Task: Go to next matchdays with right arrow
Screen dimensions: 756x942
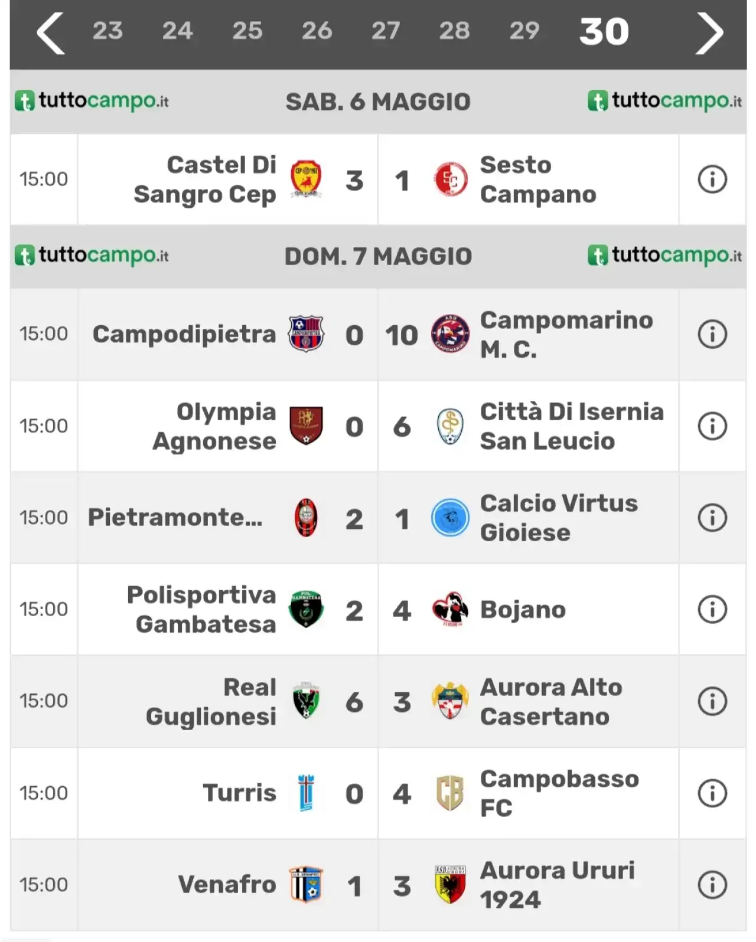Action: (x=709, y=34)
